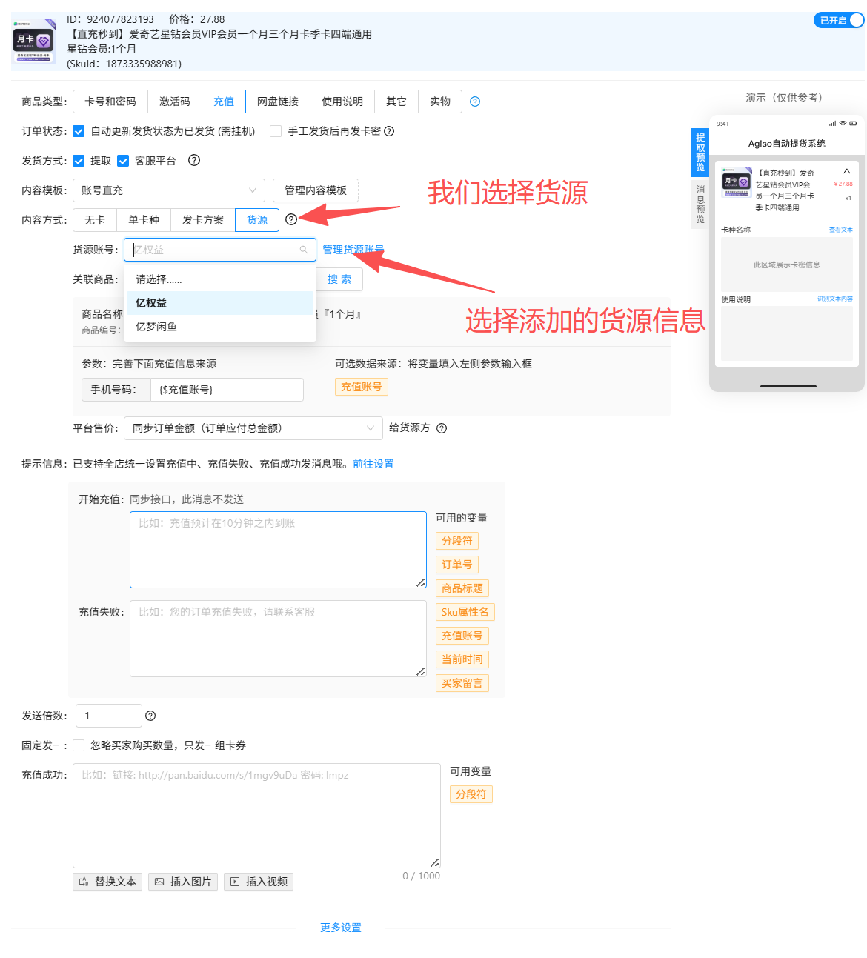Click the 货源账号 search combo box
This screenshot has height=958, width=867.
point(220,250)
